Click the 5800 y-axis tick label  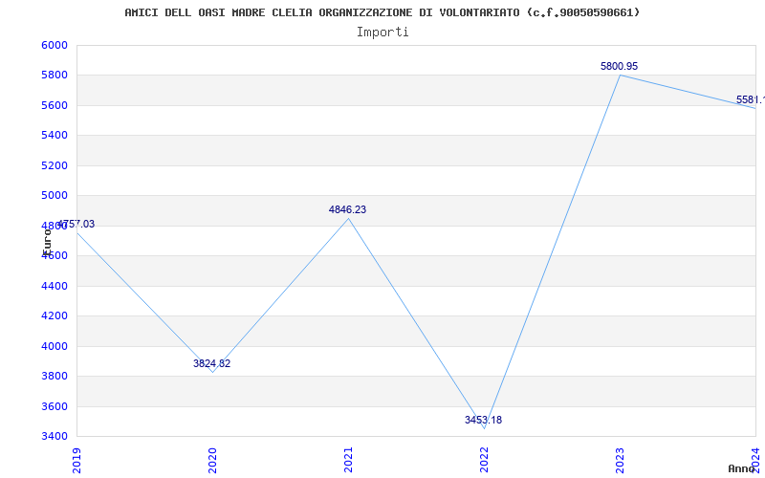pyautogui.click(x=55, y=76)
